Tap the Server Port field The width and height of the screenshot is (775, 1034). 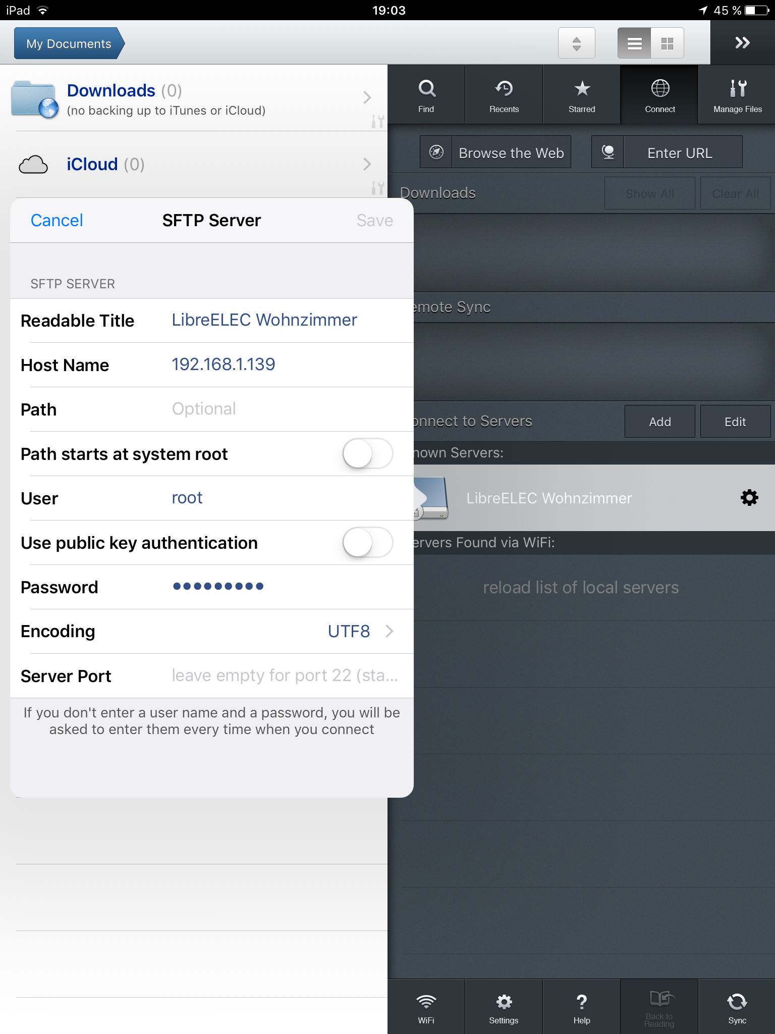[x=212, y=676]
